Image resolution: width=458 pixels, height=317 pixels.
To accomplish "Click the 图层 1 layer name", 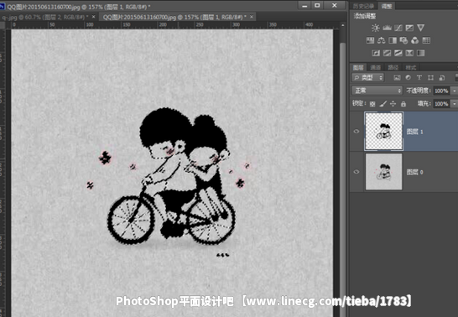I will pos(414,132).
